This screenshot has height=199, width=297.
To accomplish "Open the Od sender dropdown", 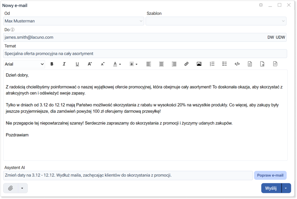I will (74, 21).
